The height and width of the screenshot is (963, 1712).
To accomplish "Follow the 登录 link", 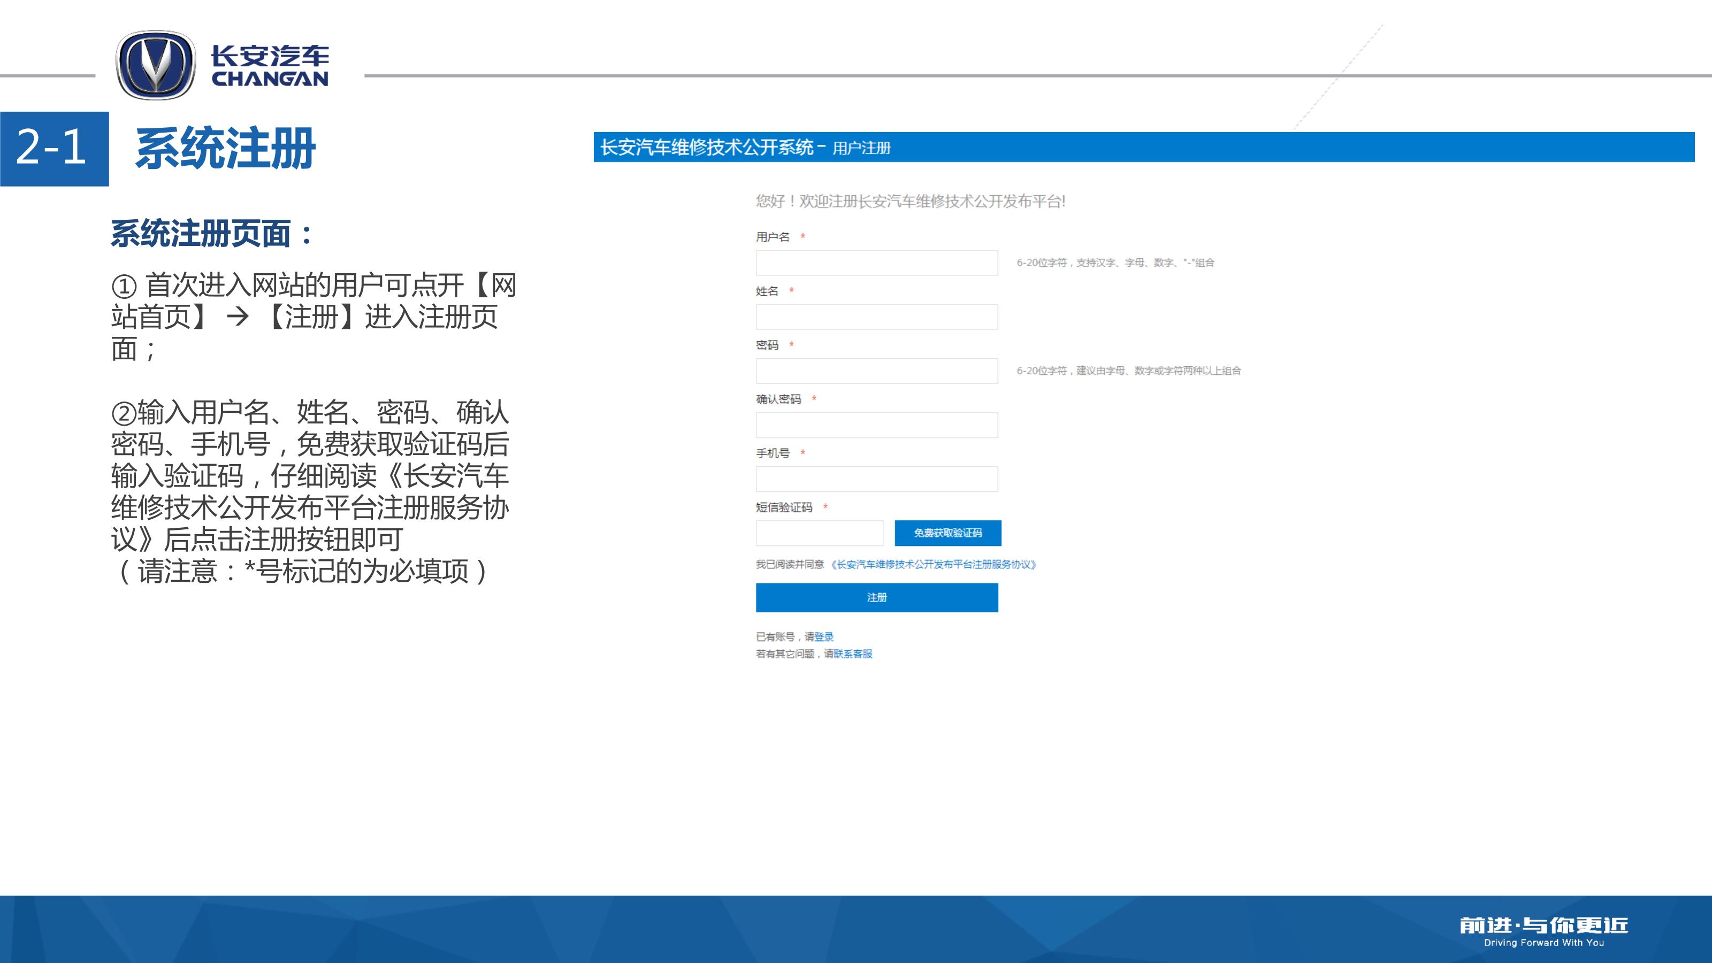I will point(824,637).
